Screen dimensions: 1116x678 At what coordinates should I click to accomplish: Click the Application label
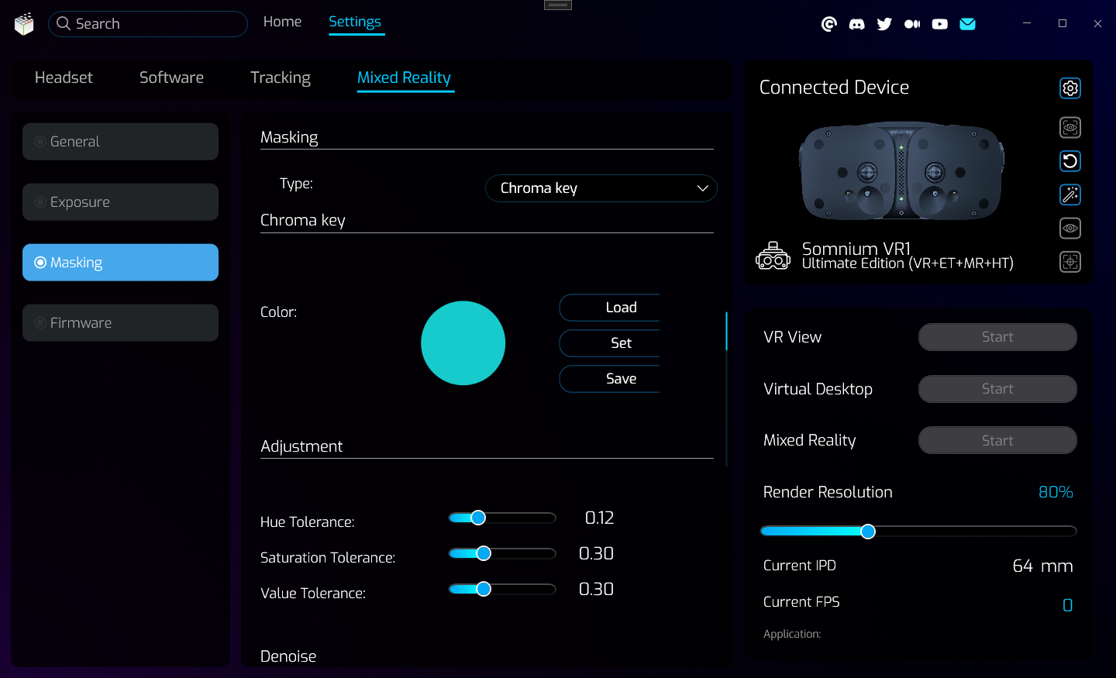(792, 634)
